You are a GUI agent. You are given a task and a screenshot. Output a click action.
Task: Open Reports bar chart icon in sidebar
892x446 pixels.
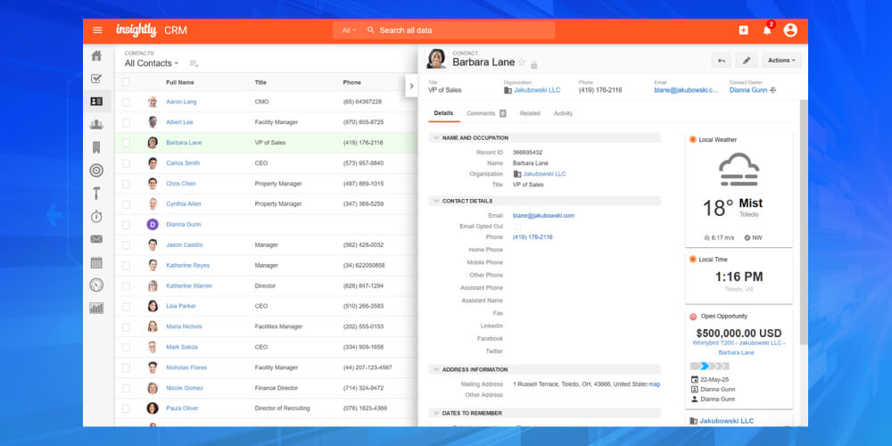click(x=96, y=308)
